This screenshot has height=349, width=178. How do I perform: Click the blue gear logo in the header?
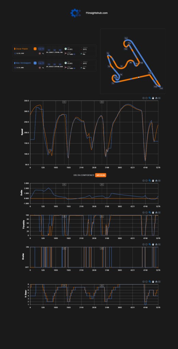tap(75, 13)
